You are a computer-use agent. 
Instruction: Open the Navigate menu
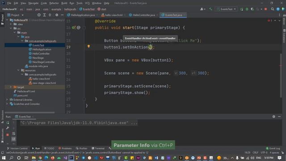(x=34, y=3)
